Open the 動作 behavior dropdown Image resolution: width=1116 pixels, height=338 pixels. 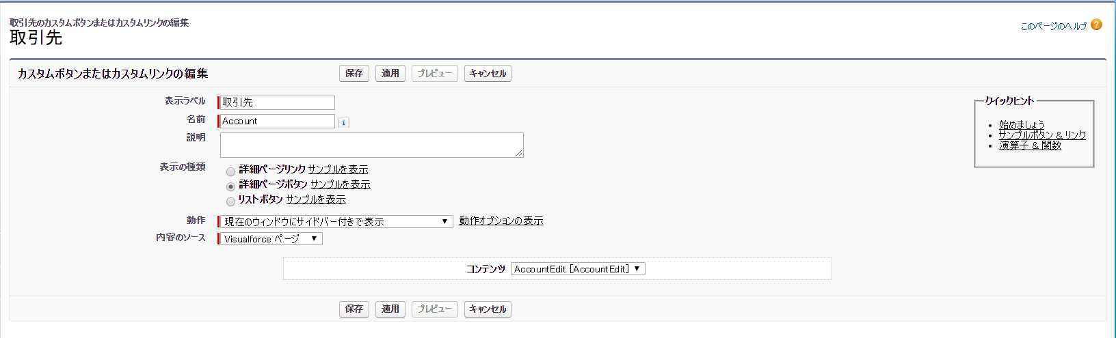point(336,221)
